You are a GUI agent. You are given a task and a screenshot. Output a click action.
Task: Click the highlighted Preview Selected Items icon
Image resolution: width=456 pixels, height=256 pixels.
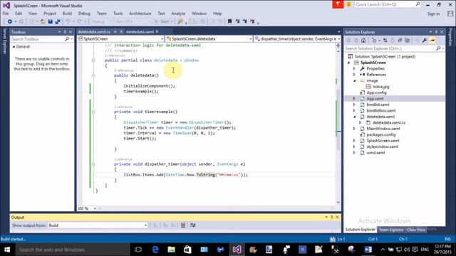click(x=432, y=41)
